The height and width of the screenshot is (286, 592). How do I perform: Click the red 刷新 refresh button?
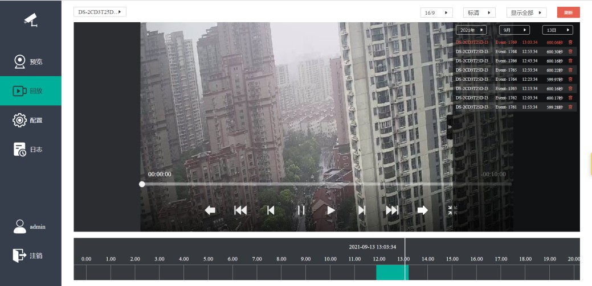(x=568, y=13)
